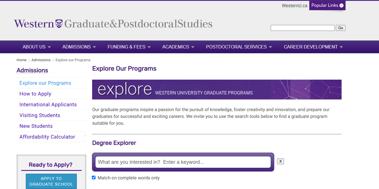Screen dimensions: 379x189
Task: Click the site search text box
Action: pos(302,28)
